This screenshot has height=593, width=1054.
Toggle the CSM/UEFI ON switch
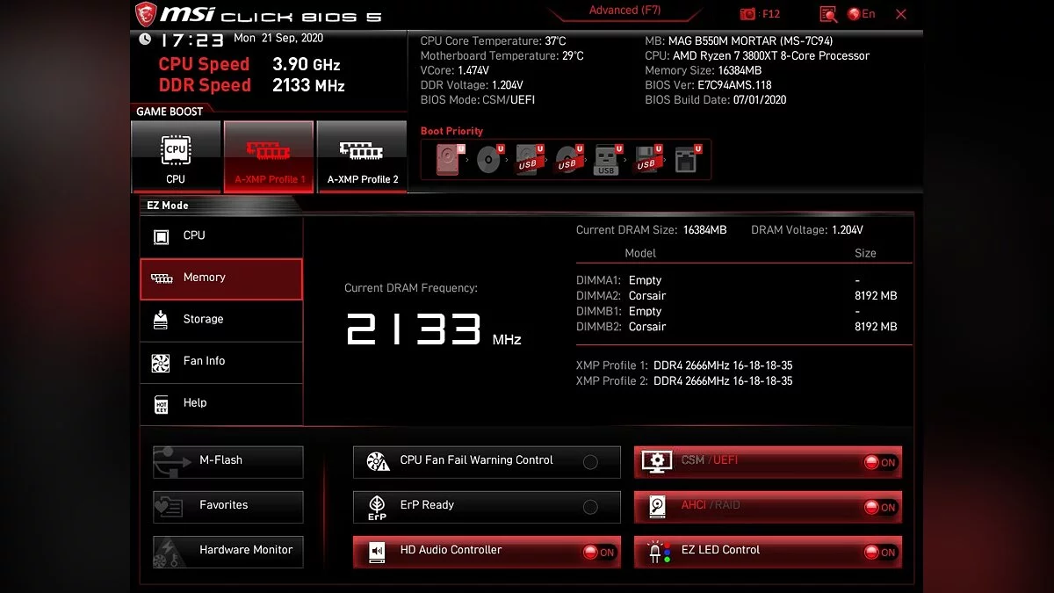(x=880, y=462)
